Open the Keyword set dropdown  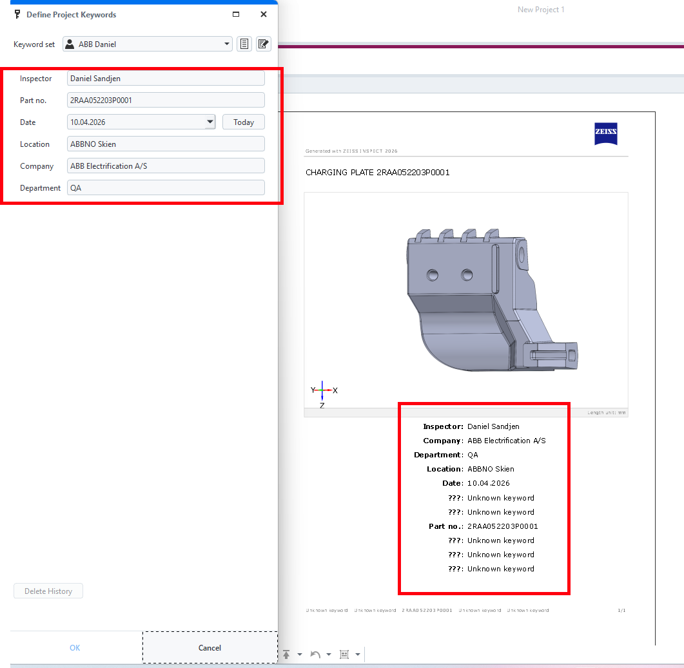pyautogui.click(x=227, y=44)
